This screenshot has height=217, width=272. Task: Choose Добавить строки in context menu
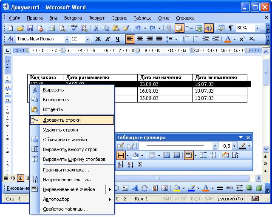point(72,120)
